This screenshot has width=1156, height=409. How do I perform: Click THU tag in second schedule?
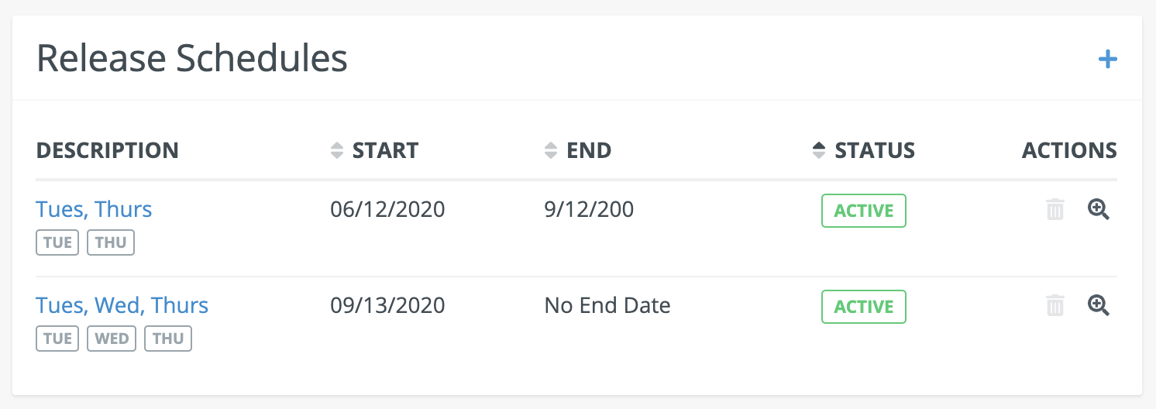[168, 339]
